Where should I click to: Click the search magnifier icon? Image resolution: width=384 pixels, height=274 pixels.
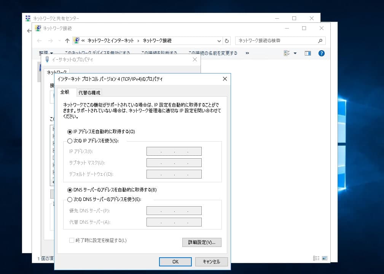[320, 41]
